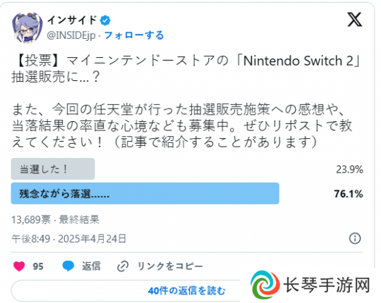This screenshot has height=303, width=381.
Task: Click リンクをコピー copy link text
Action: click(170, 266)
